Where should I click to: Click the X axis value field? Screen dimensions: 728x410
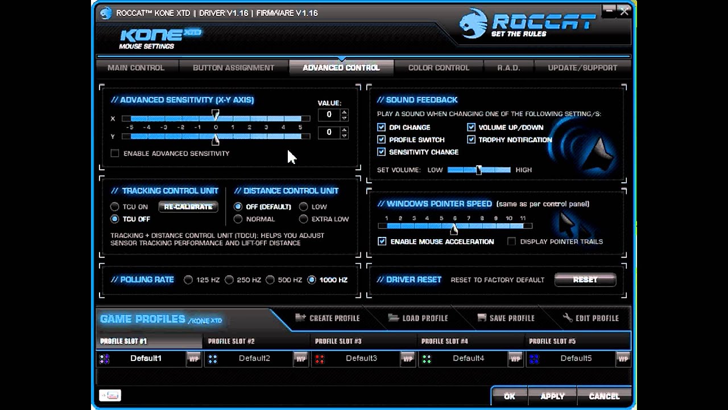pyautogui.click(x=329, y=114)
